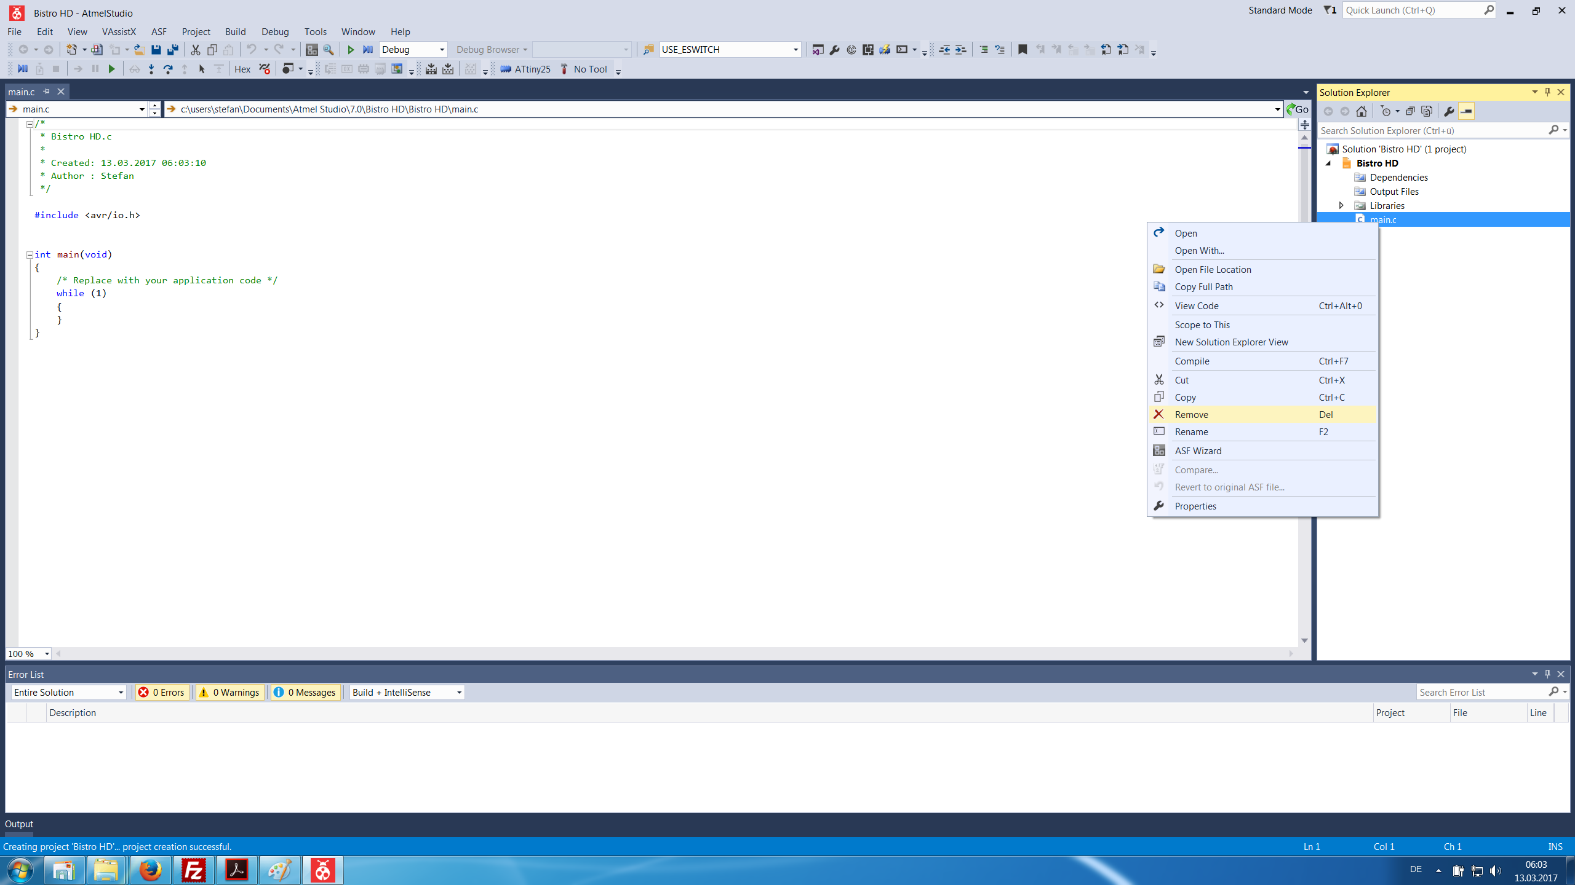Toggle the 0 Warnings filter button
Screen dimensions: 1575x885
tap(229, 692)
